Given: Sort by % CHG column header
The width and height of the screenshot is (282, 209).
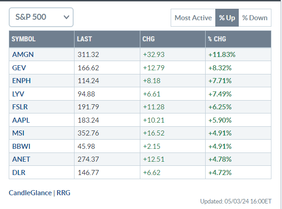Looking at the screenshot, I should click(x=217, y=39).
